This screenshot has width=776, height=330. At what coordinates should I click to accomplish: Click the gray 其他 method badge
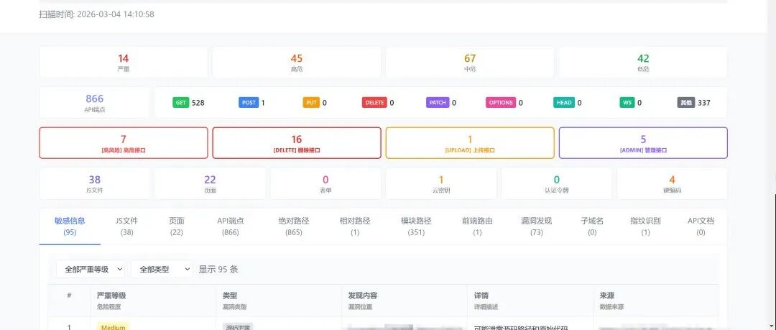(x=686, y=103)
